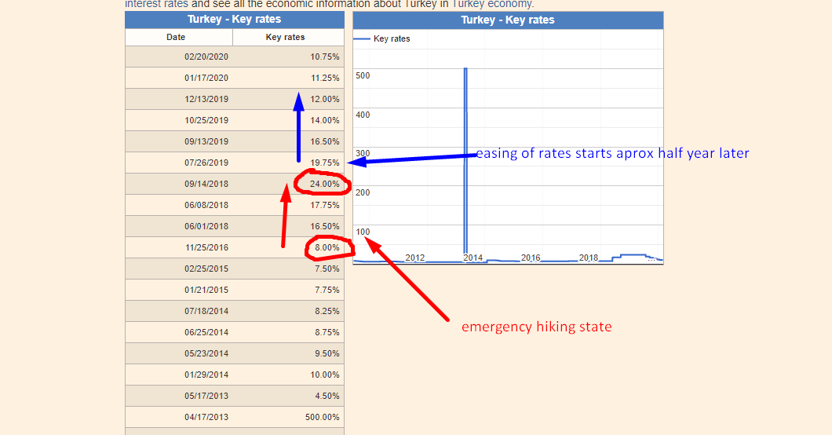This screenshot has width=832, height=435.
Task: Click the 2016 label on chart axis
Action: click(x=531, y=258)
